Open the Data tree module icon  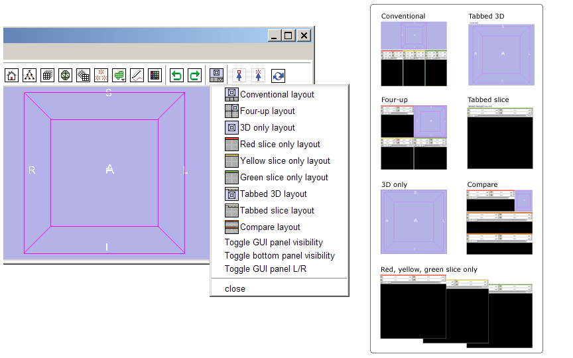coord(29,76)
